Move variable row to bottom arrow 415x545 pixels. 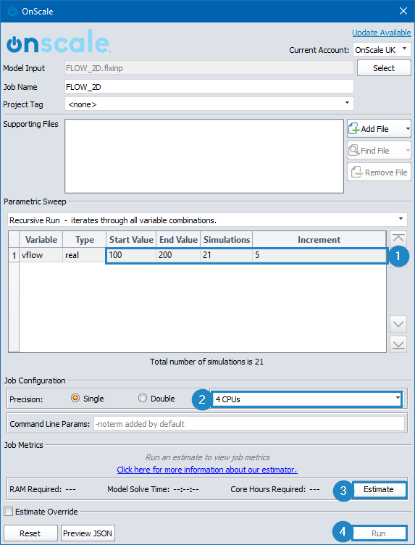398,344
